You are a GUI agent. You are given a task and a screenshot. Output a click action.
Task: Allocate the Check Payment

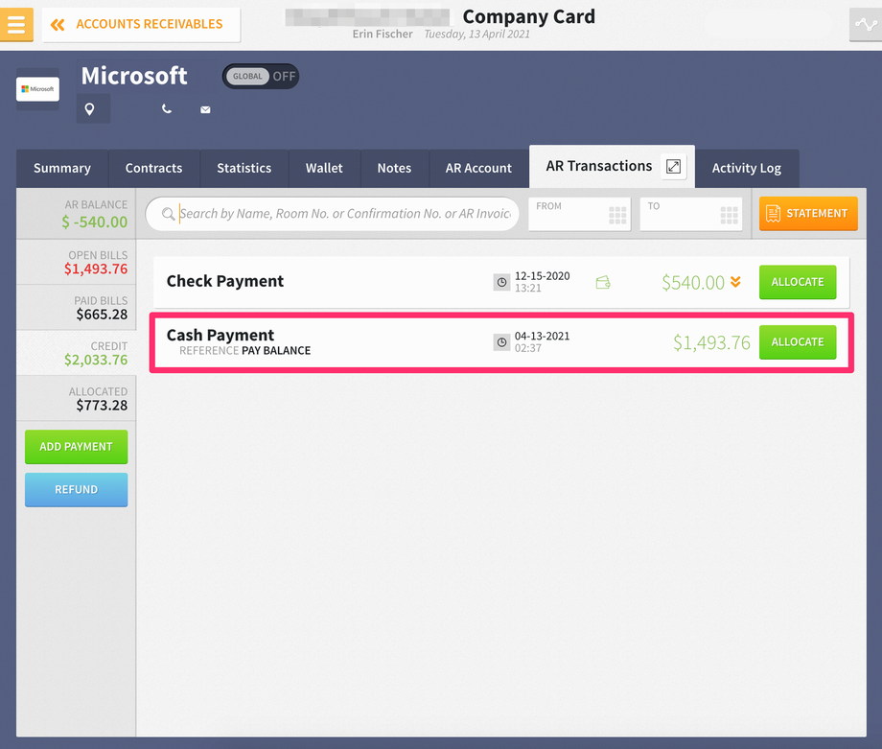pyautogui.click(x=798, y=282)
